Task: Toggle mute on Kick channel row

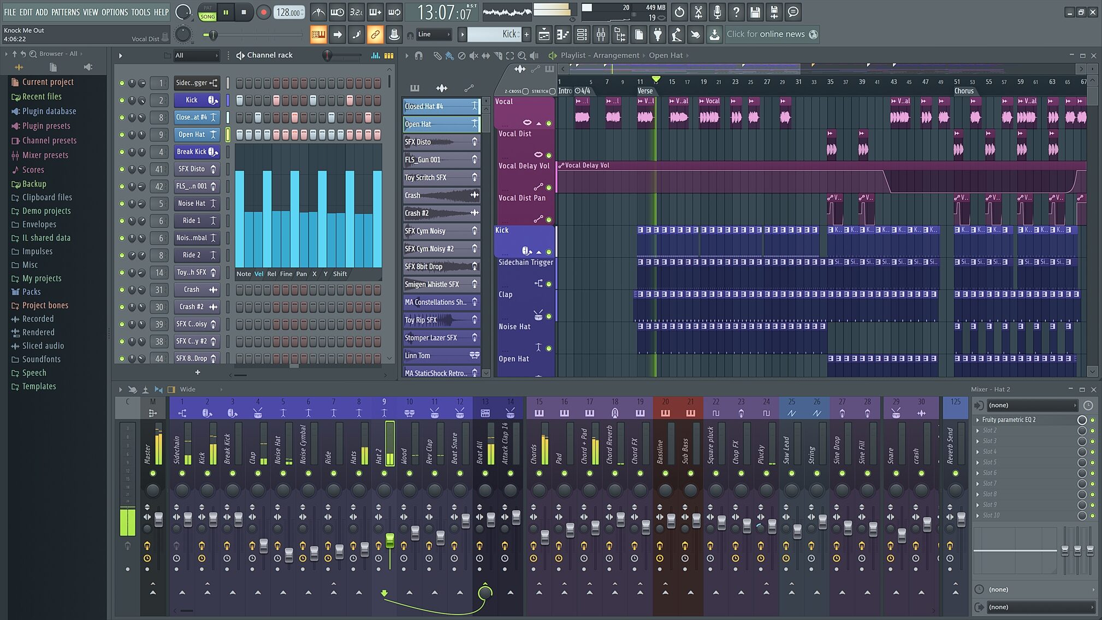Action: 122,100
